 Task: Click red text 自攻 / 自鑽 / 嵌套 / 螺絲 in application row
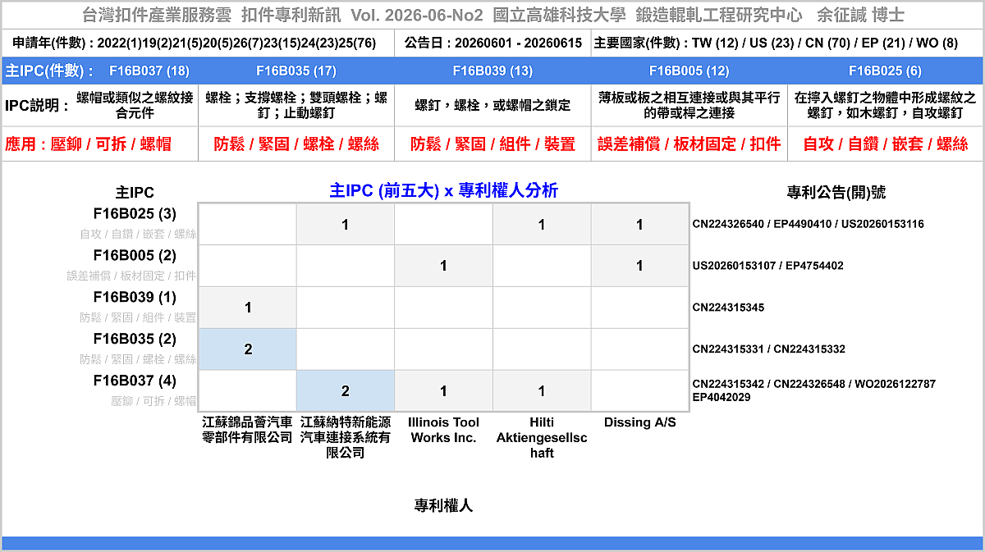point(885,144)
